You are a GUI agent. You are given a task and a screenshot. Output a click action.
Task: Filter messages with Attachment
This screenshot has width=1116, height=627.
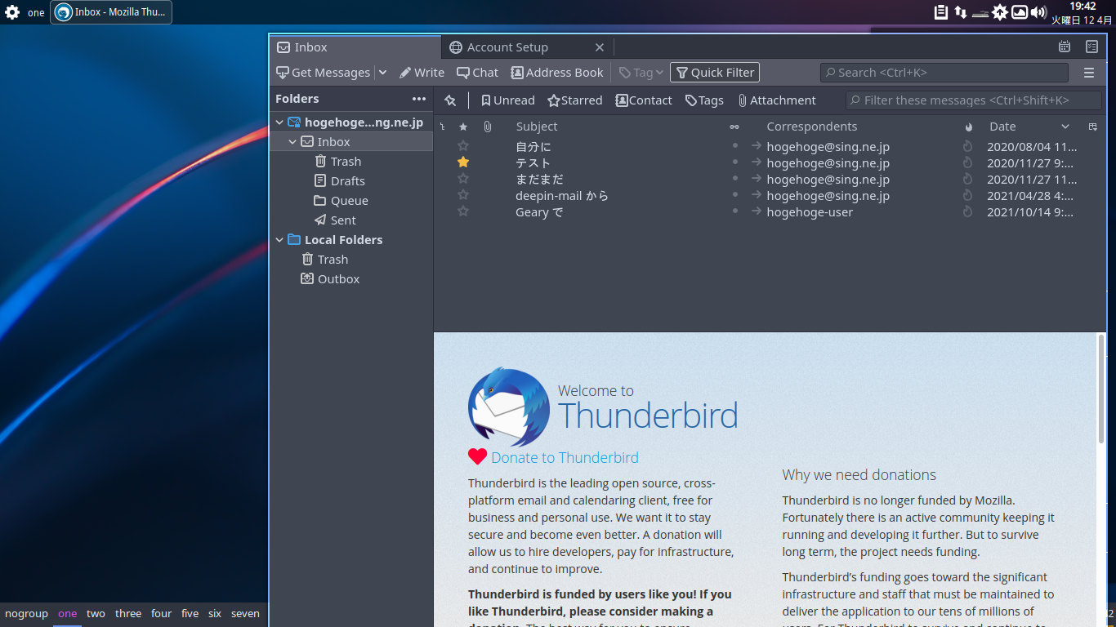(x=777, y=100)
